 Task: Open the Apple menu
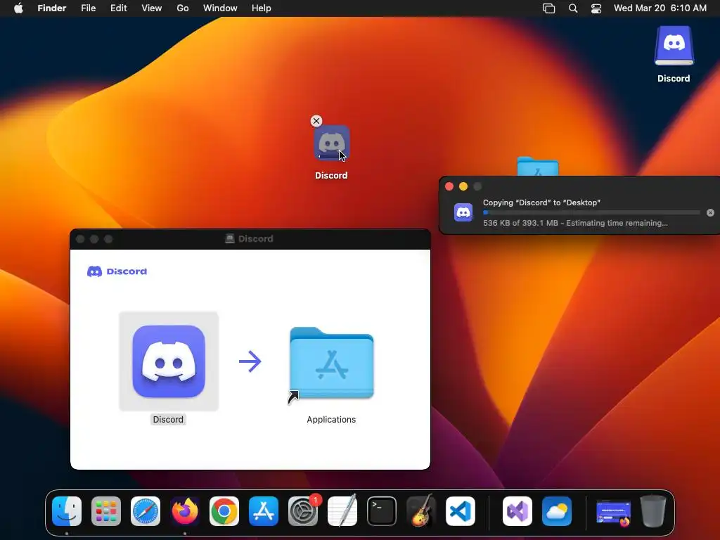[x=18, y=8]
